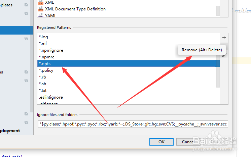Pick the *.txt pattern entry
This screenshot has width=251, height=157.
tap(43, 91)
